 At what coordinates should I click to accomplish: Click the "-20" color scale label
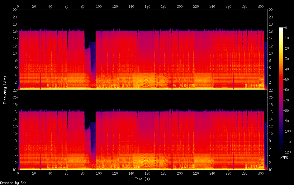(286, 48)
